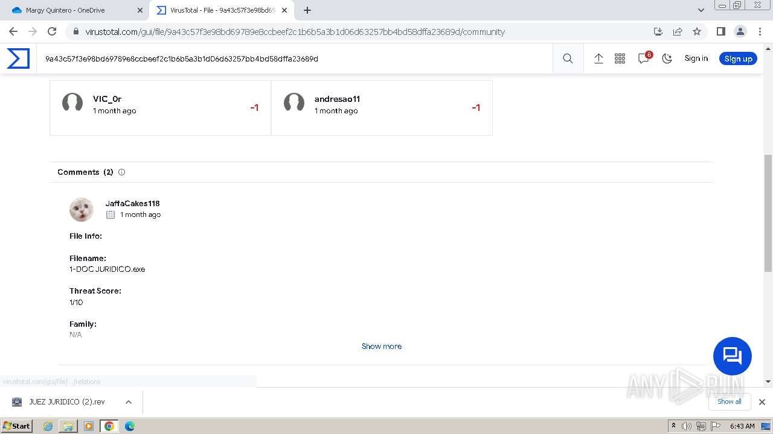Open Action Center flag icon
This screenshot has width=773, height=434.
click(x=714, y=426)
